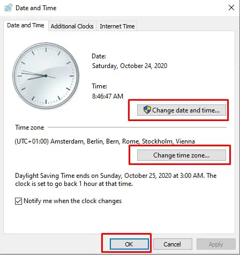Click the Date and Time window title text

pyautogui.click(x=36, y=8)
